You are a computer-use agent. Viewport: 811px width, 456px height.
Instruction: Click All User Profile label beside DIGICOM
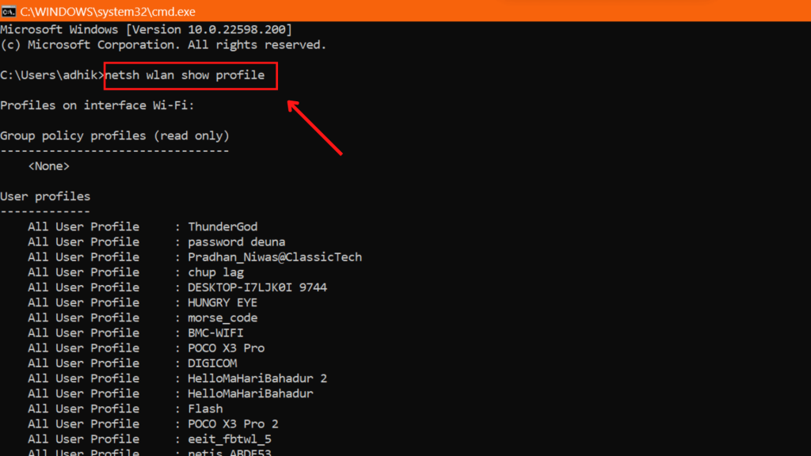[83, 363]
